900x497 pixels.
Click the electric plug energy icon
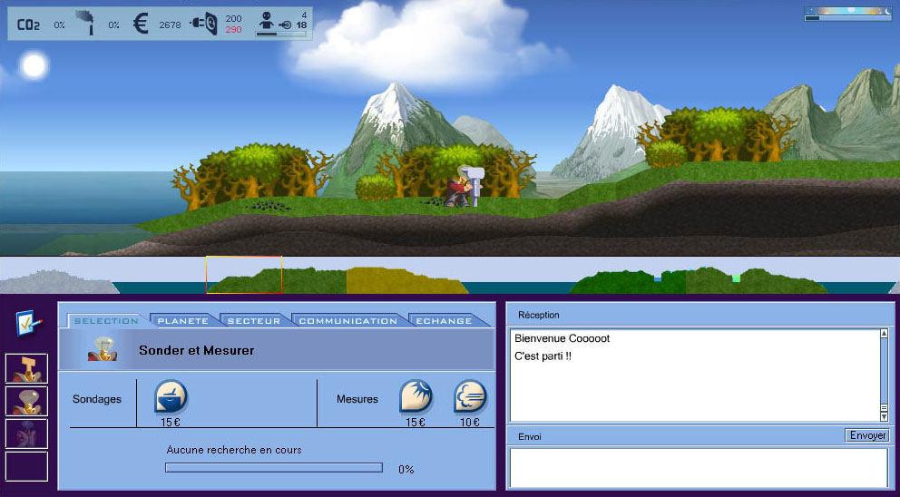pos(203,24)
